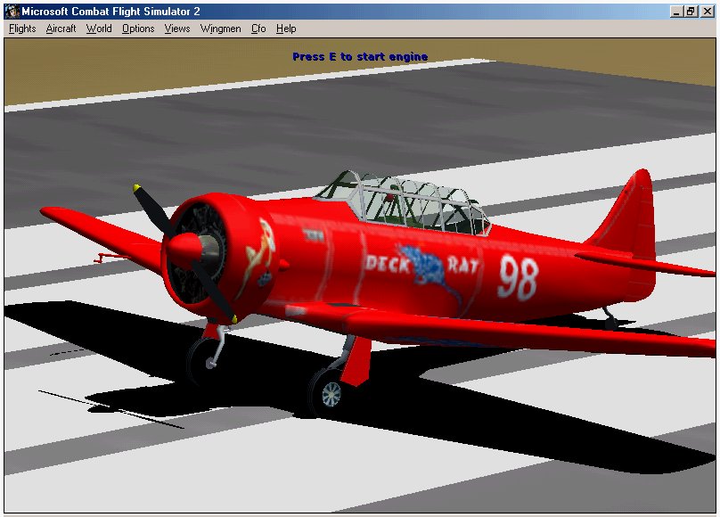This screenshot has width=720, height=517.
Task: Minimize the Combat Flight Simulator window
Action: pyautogui.click(x=675, y=12)
